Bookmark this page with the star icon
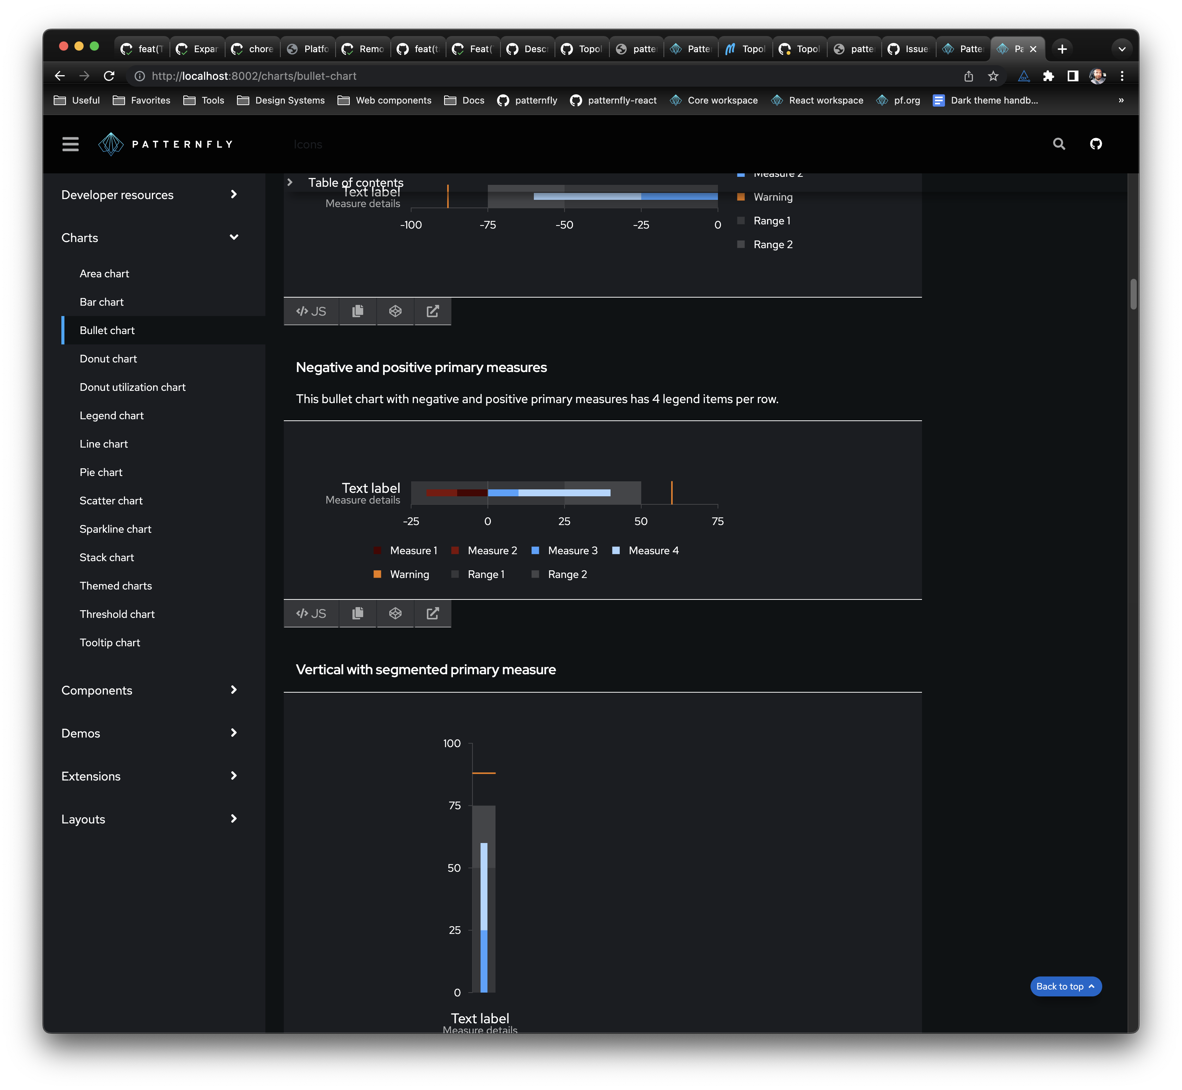 point(993,76)
